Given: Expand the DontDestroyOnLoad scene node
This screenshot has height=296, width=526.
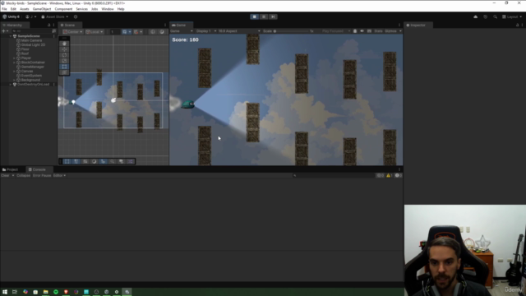Looking at the screenshot, I should click(x=11, y=85).
